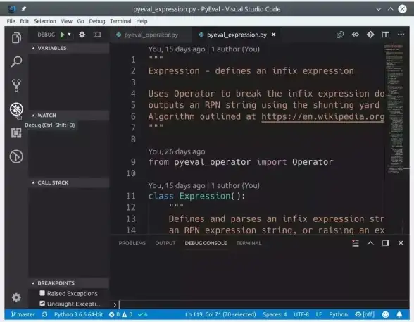
Task: Open changes with previous revision icon
Action: [x=370, y=35]
